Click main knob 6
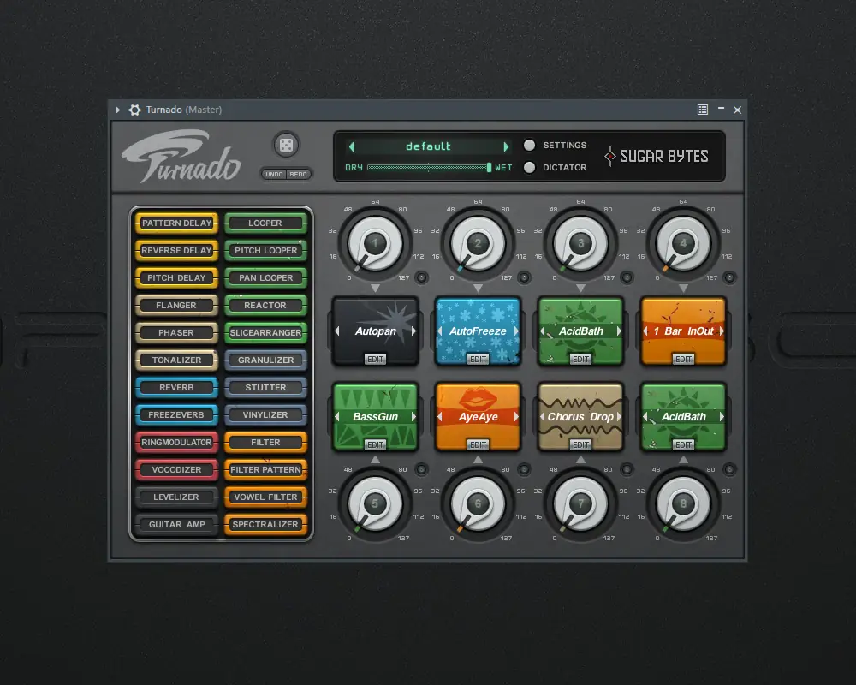 (x=478, y=503)
